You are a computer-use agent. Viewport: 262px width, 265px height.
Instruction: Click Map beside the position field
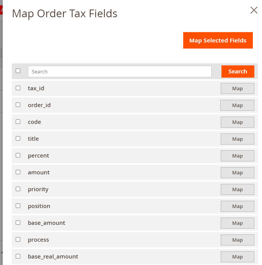[237, 206]
